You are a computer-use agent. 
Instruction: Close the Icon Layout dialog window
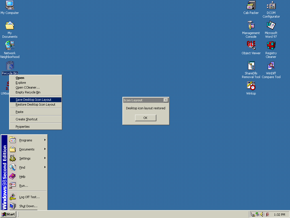pos(166,100)
